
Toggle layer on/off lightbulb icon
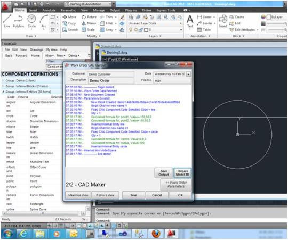coord(131,30)
